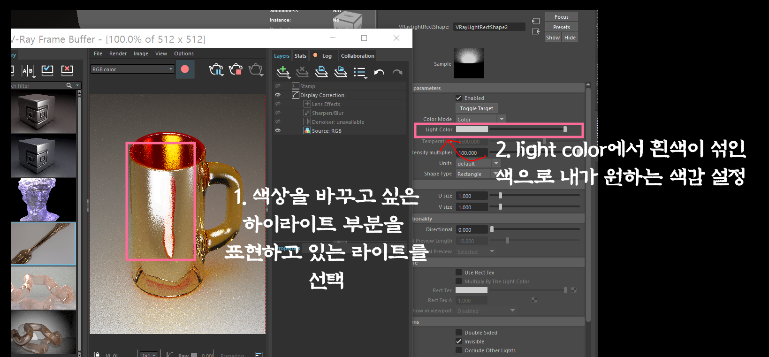Click the Stamp layer icon

tap(296, 86)
